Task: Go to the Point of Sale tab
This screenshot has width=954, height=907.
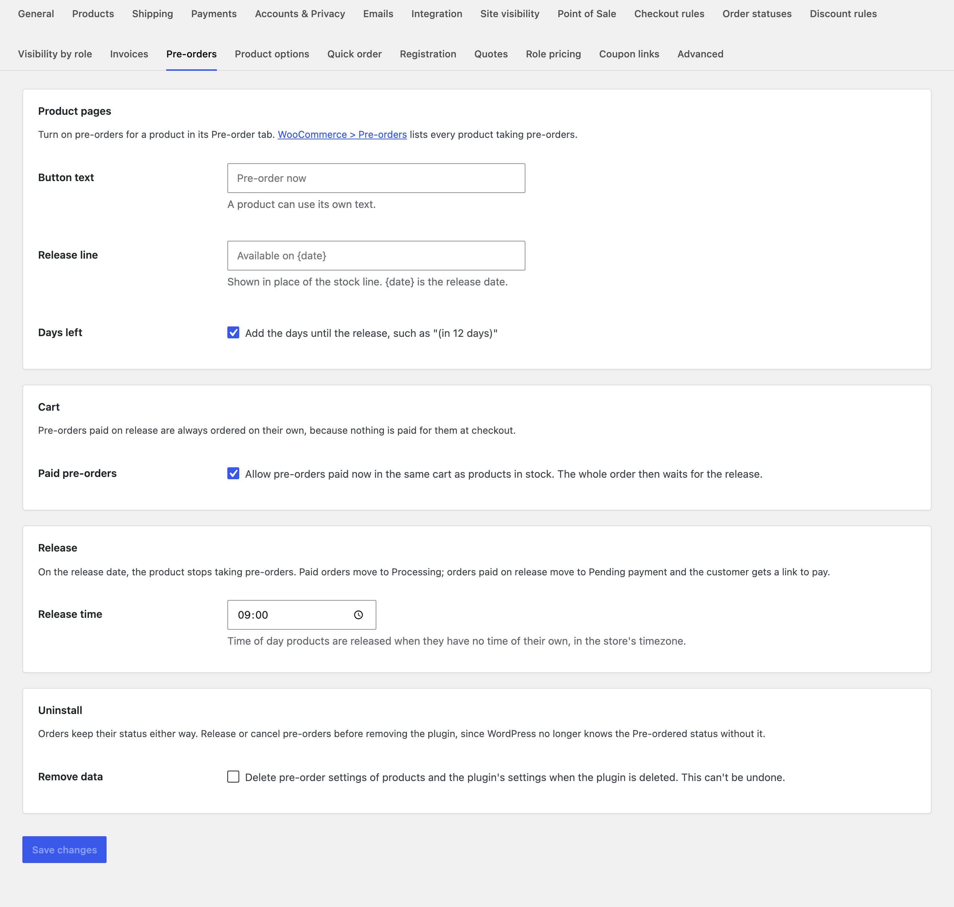Action: coord(587,14)
